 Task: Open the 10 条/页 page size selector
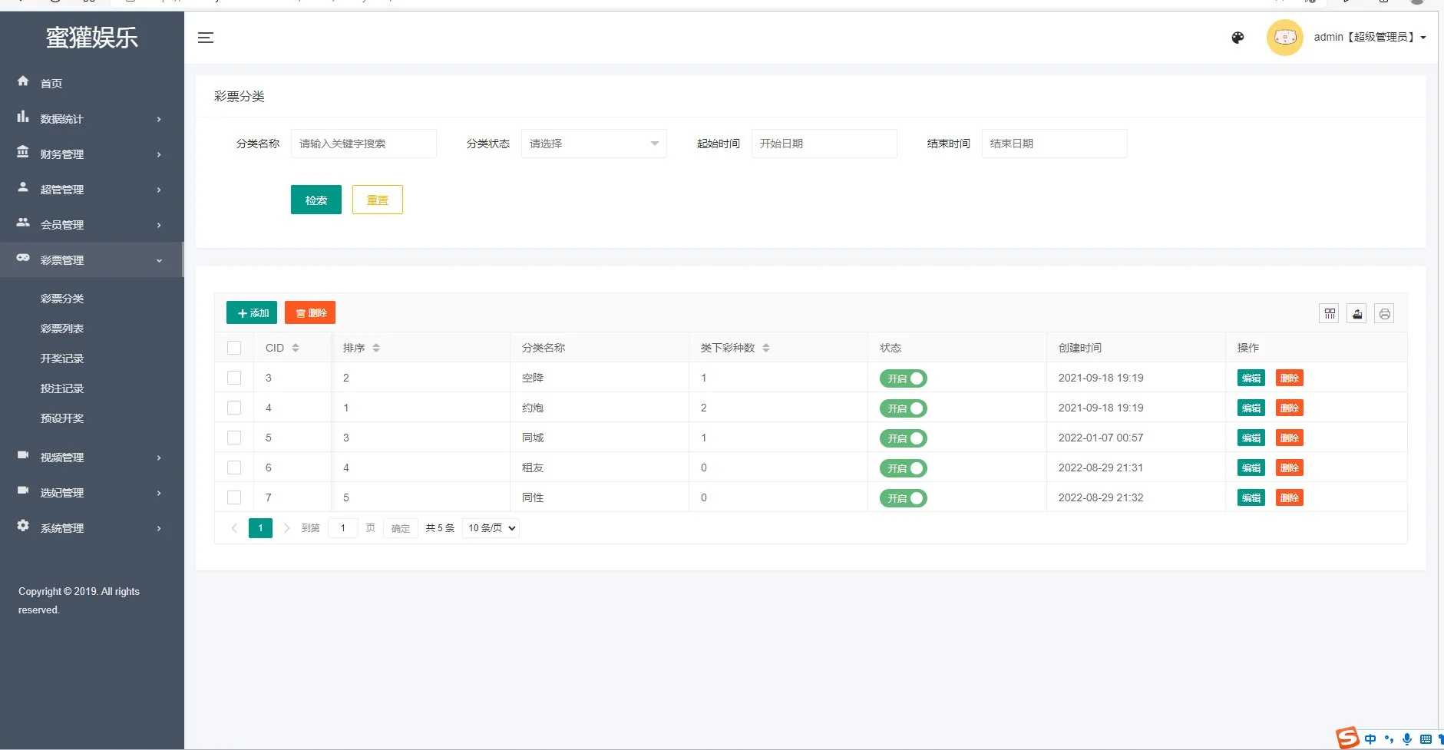tap(491, 528)
